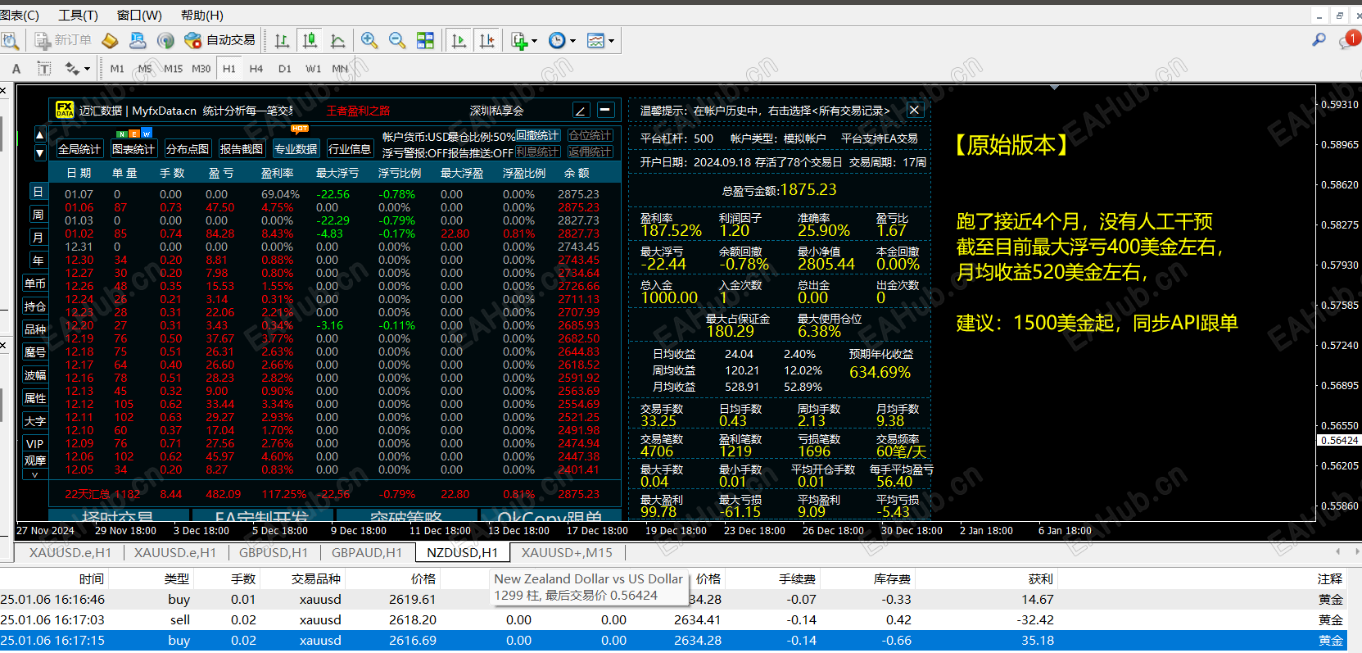This screenshot has height=653, width=1362.
Task: Toggle chart shift button
Action: click(x=486, y=40)
